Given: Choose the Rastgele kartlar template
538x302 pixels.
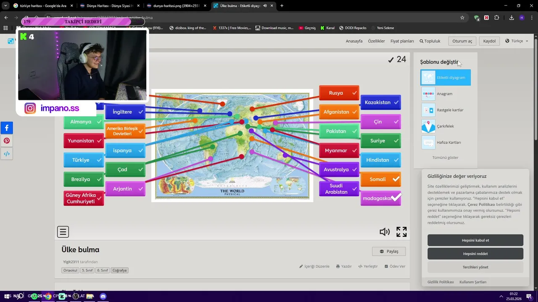Looking at the screenshot, I should coord(446,110).
